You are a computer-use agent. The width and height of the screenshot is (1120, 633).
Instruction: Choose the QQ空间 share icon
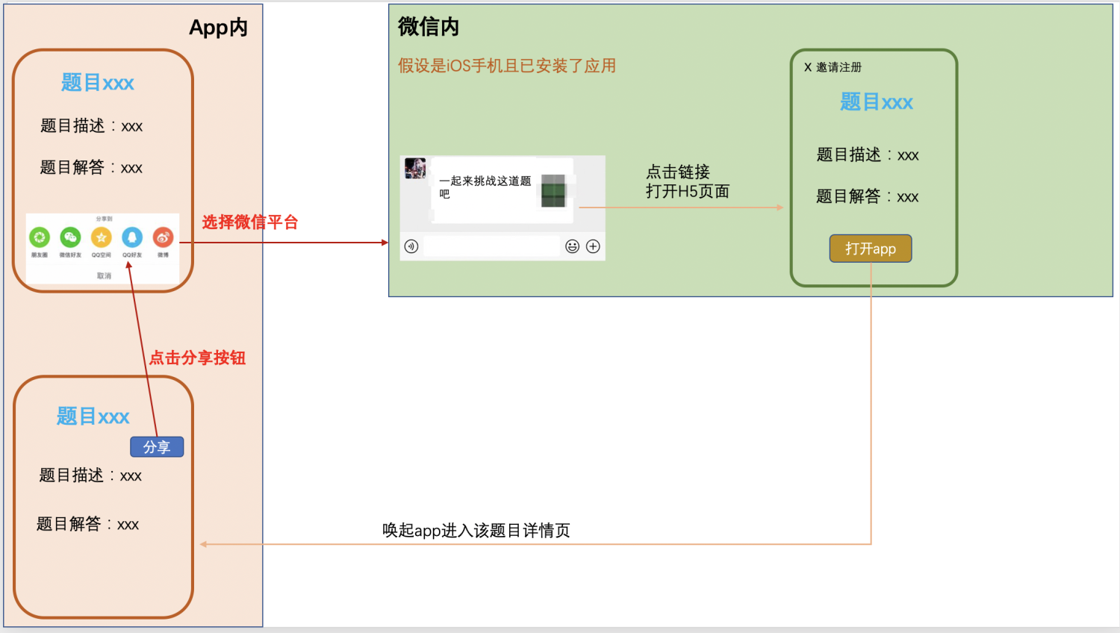102,237
